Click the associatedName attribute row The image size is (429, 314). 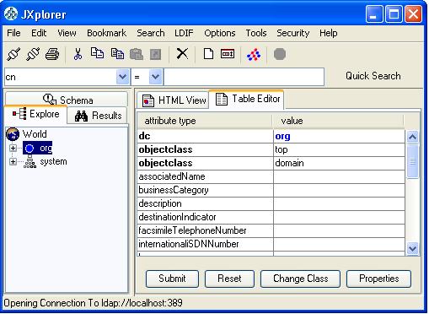[x=271, y=176]
